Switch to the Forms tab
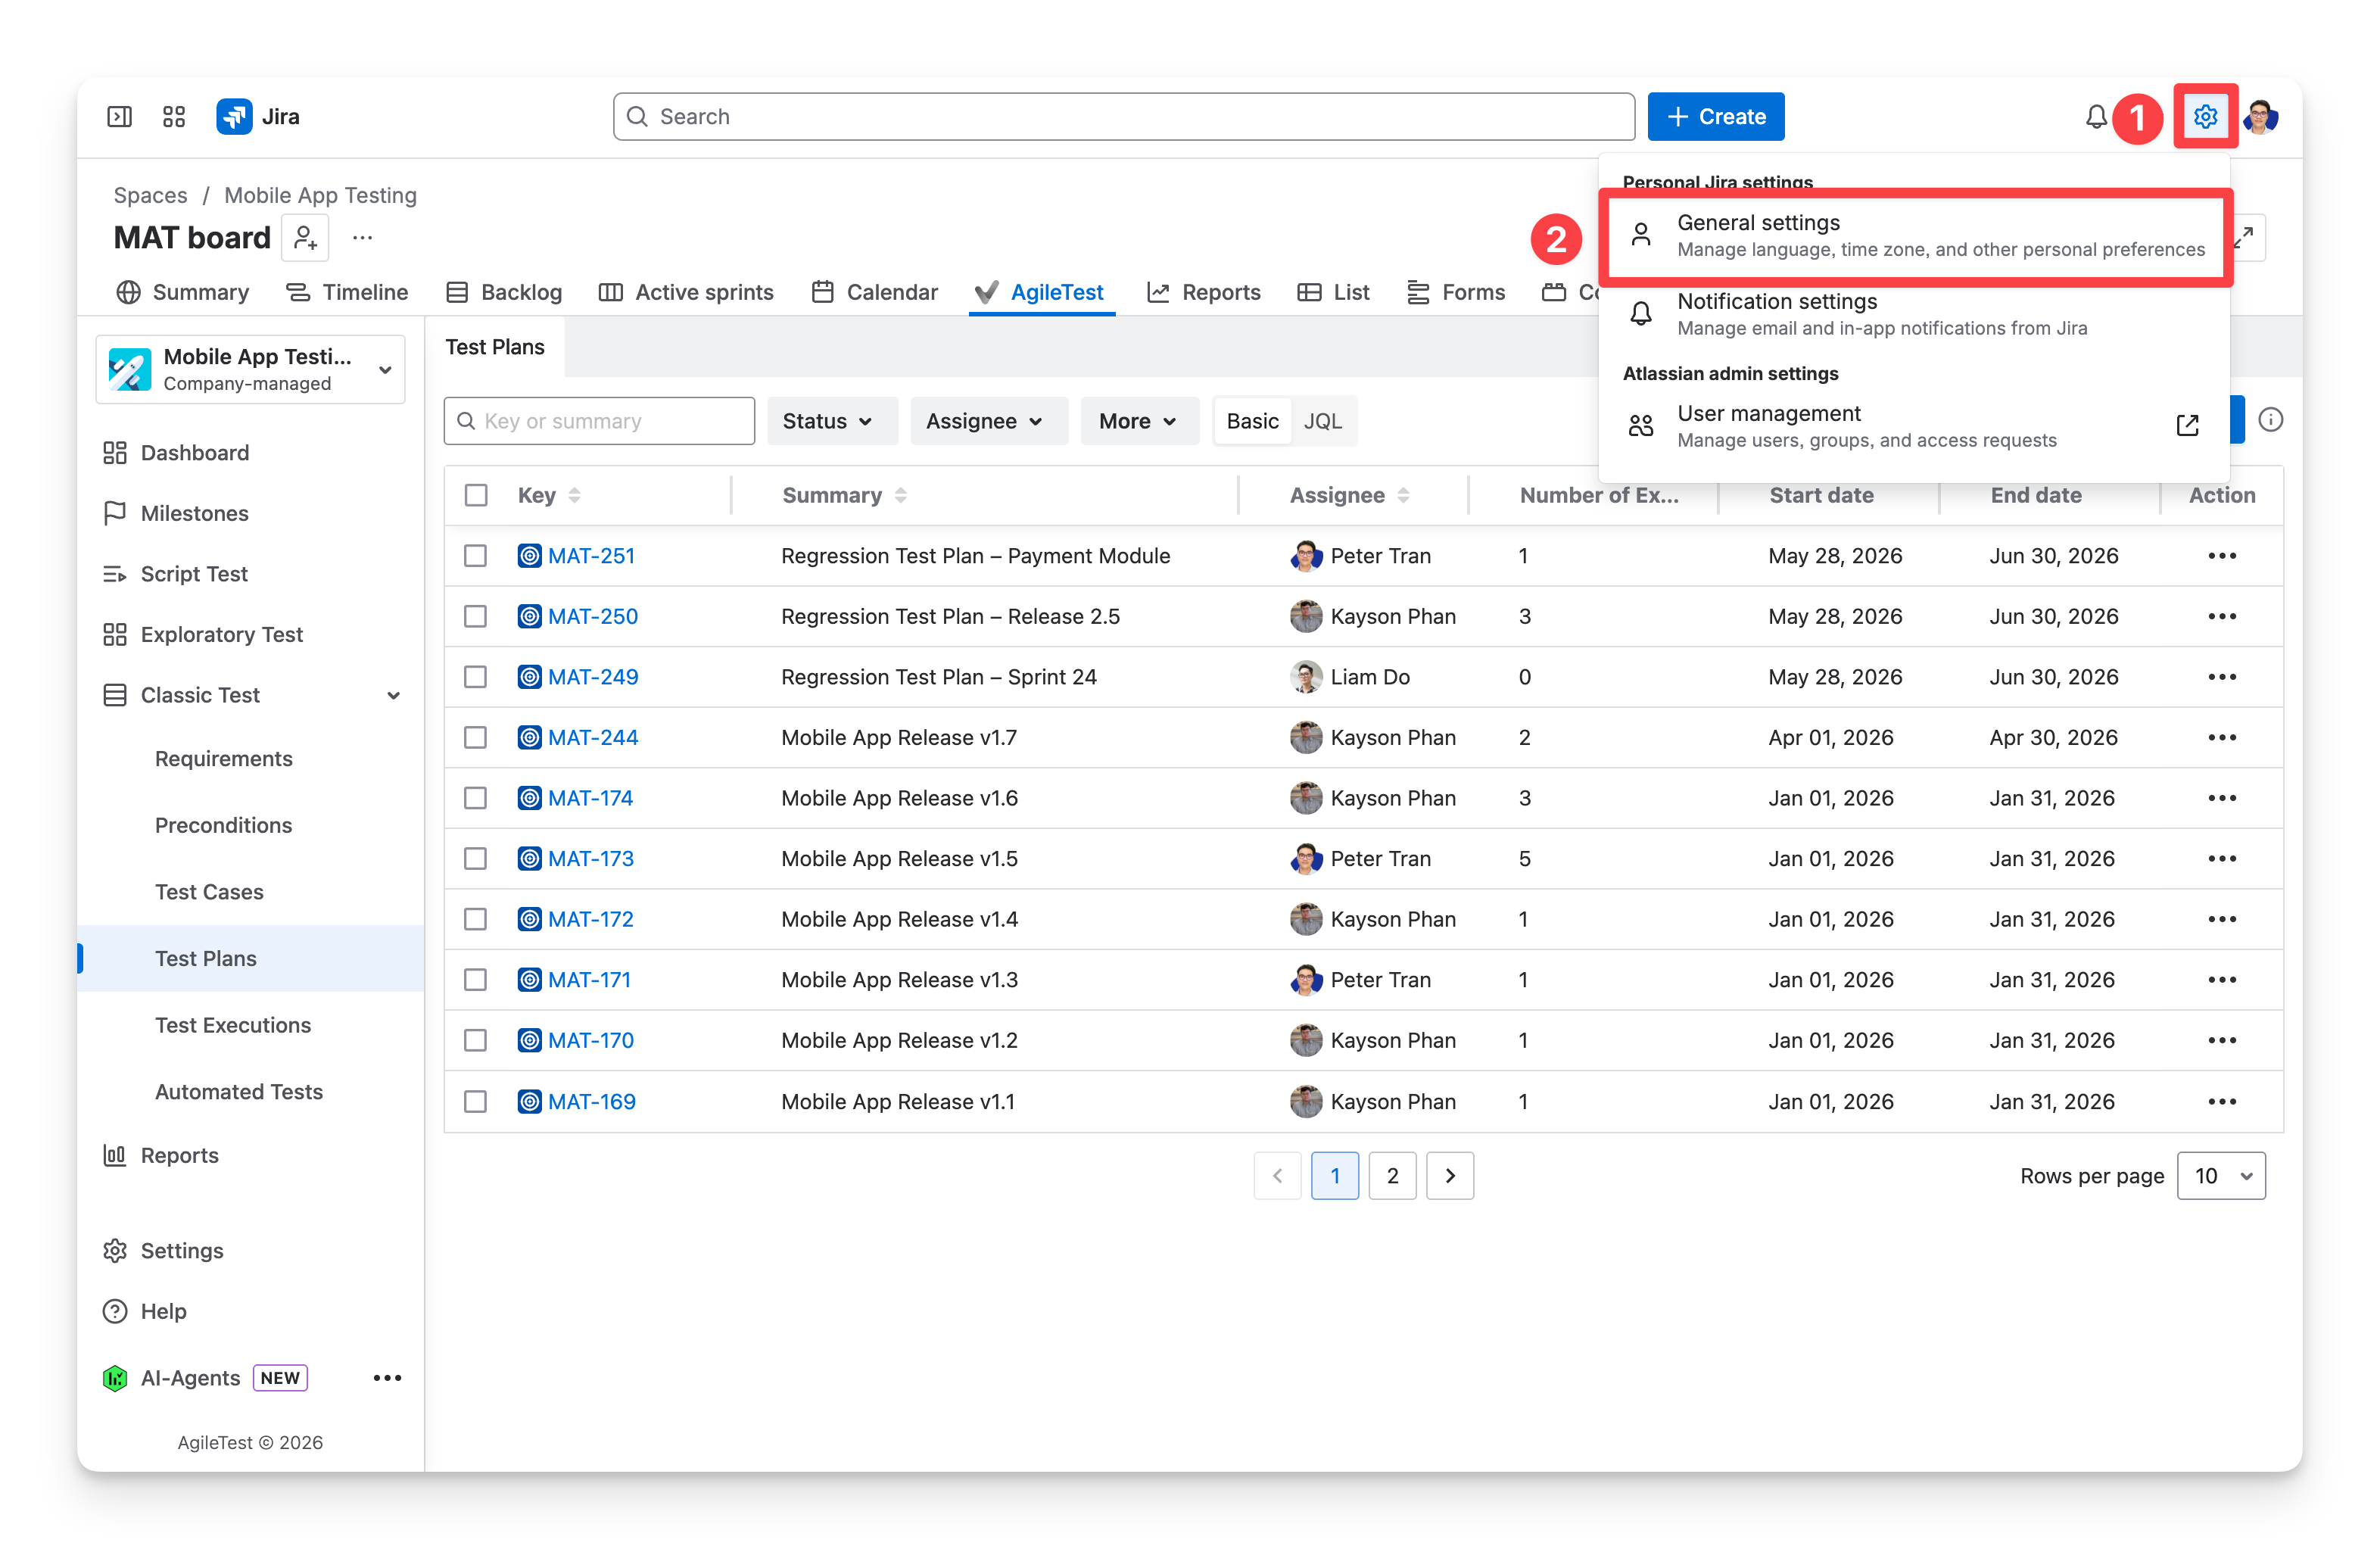This screenshot has width=2380, height=1549. (x=1455, y=292)
